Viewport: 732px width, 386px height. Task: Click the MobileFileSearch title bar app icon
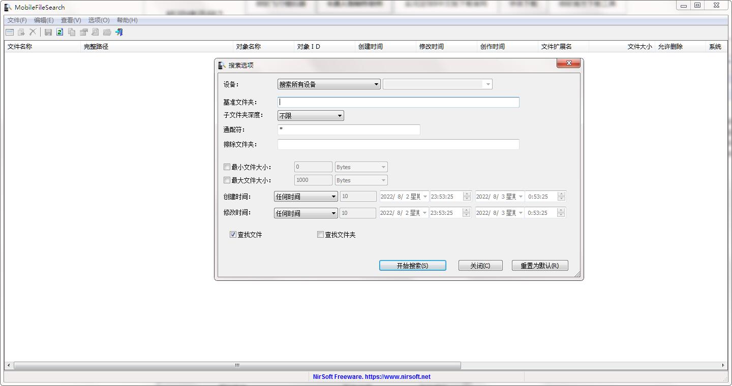pos(8,7)
